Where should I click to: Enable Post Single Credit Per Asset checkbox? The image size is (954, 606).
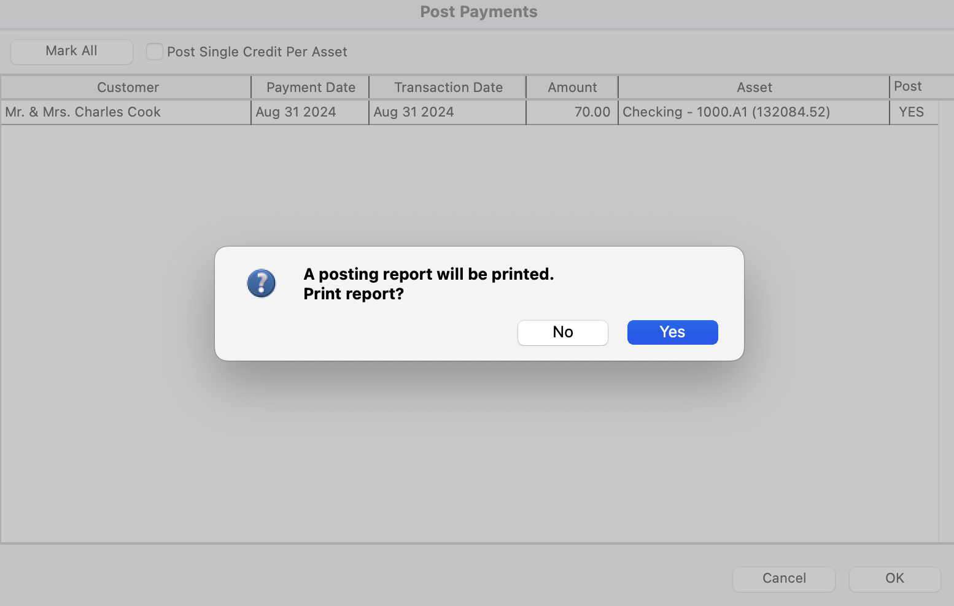click(x=155, y=52)
